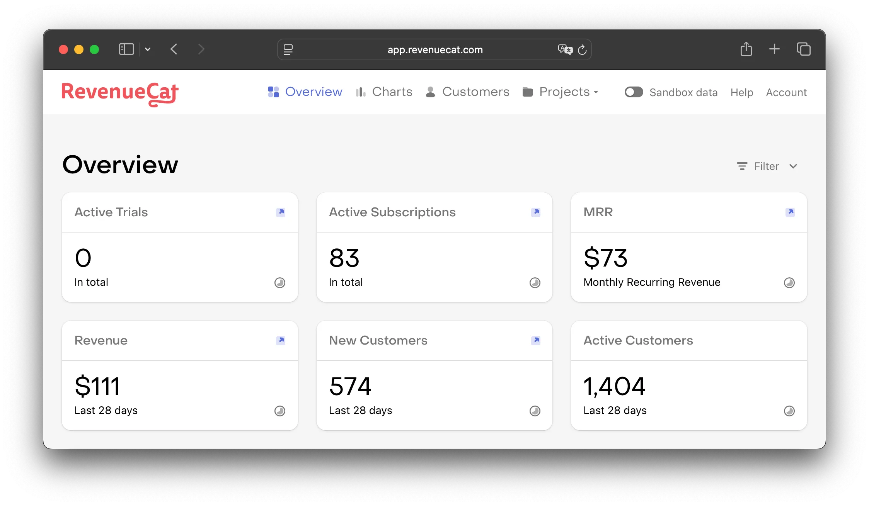Viewport: 869px width, 506px height.
Task: Go back with the browser back arrow
Action: [174, 49]
